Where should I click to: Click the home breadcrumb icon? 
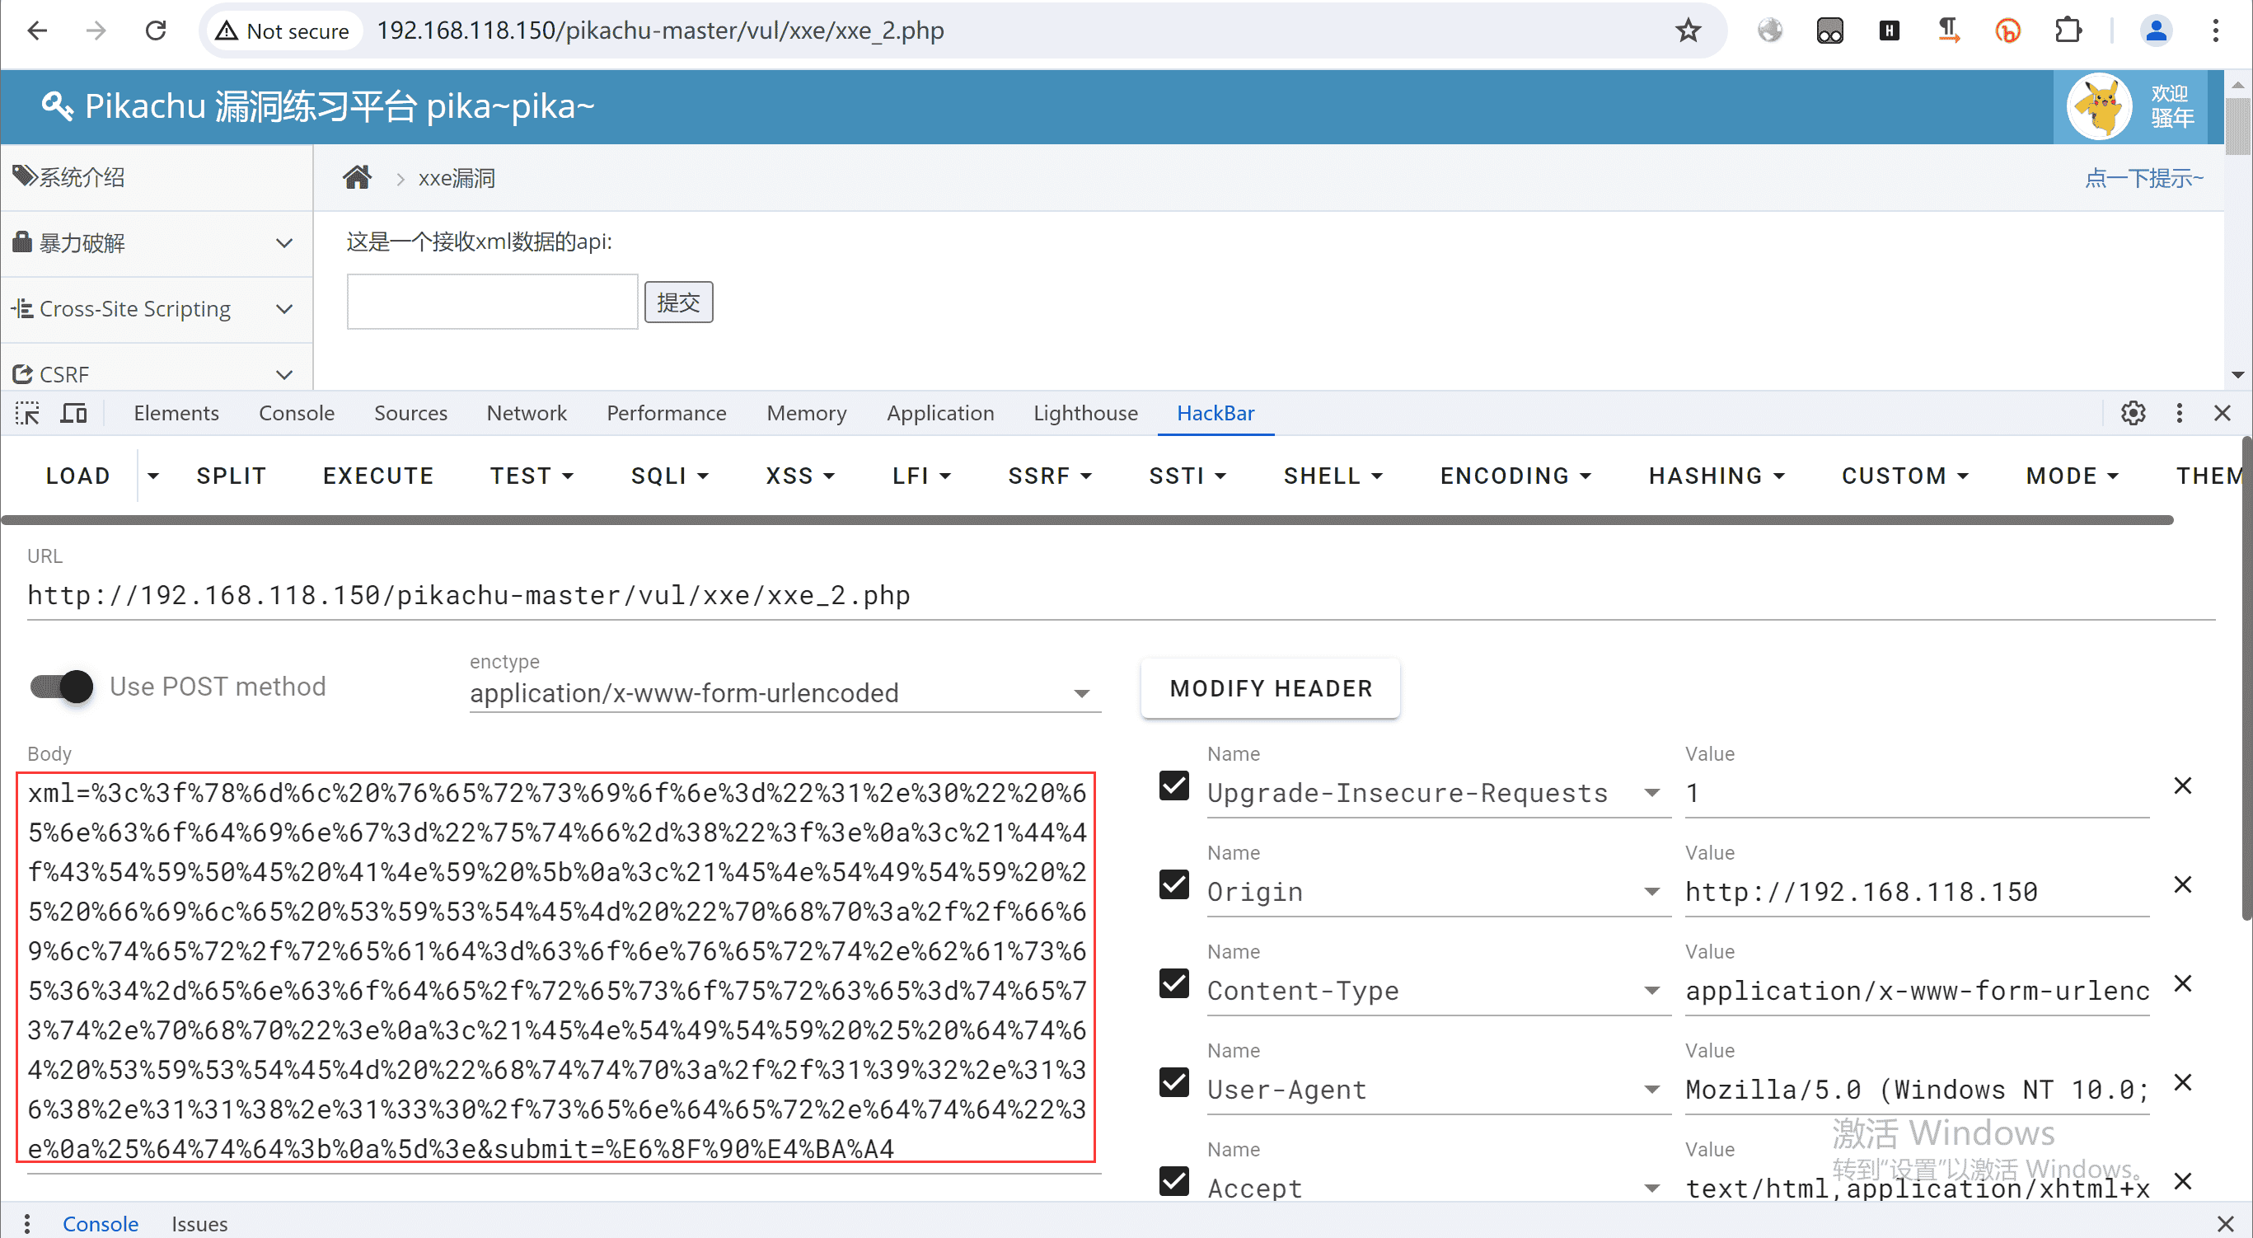[357, 177]
